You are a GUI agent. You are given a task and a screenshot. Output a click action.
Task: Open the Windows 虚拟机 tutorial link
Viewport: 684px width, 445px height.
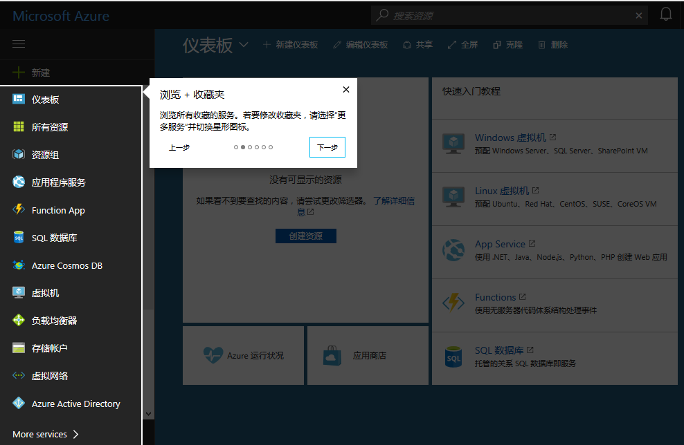coord(510,138)
